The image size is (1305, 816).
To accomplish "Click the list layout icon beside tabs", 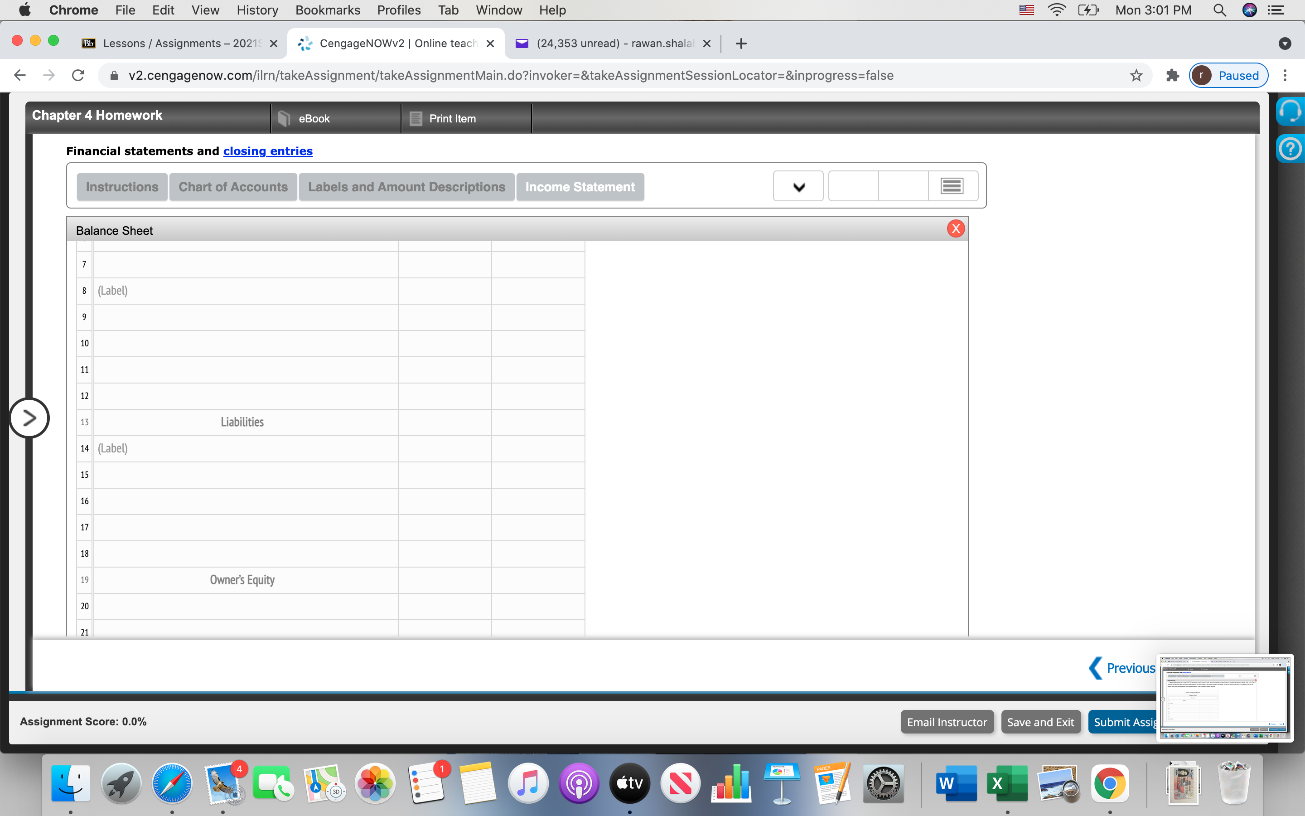I will pyautogui.click(x=952, y=186).
